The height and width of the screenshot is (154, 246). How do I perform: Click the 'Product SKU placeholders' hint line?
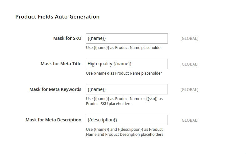pyautogui.click(x=108, y=104)
